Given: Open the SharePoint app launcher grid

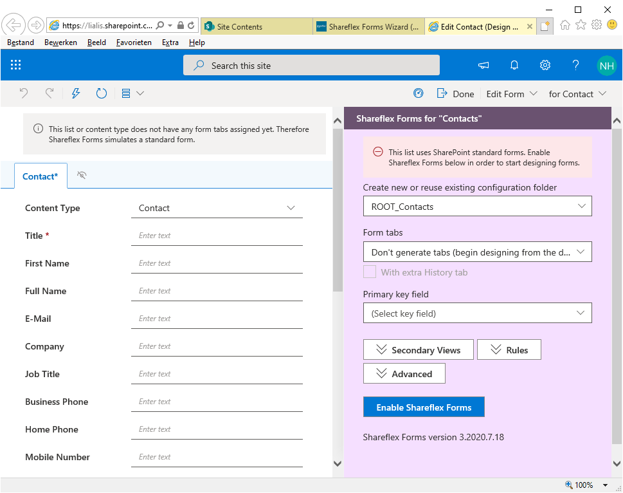Looking at the screenshot, I should [15, 65].
